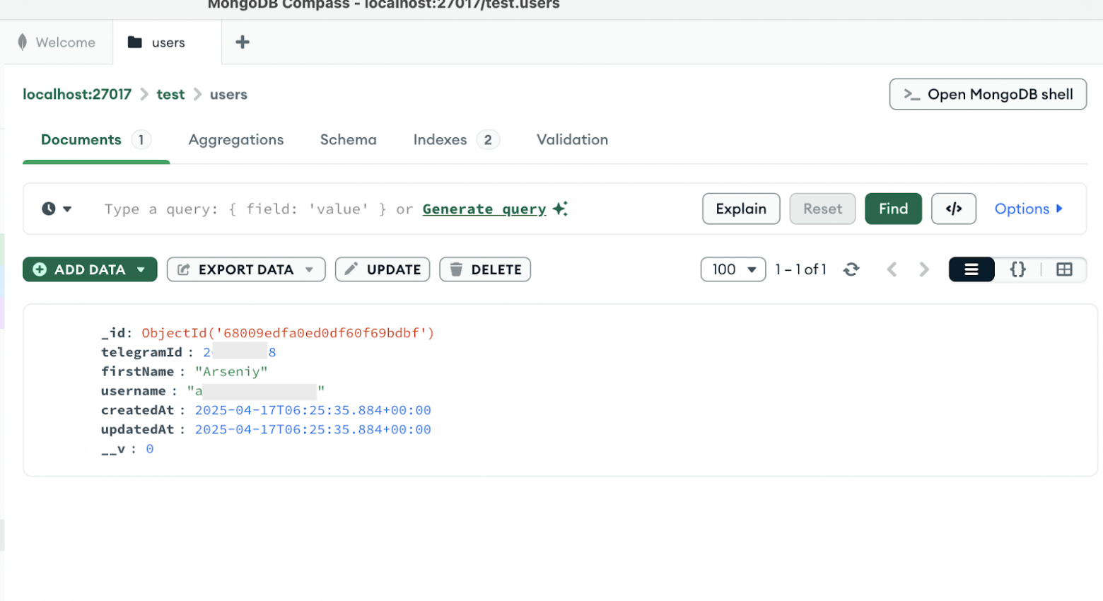1103x601 pixels.
Task: Click the _id ObjectId value
Action: [288, 333]
